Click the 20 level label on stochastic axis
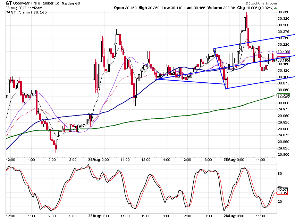The image size is (295, 219). tap(280, 202)
